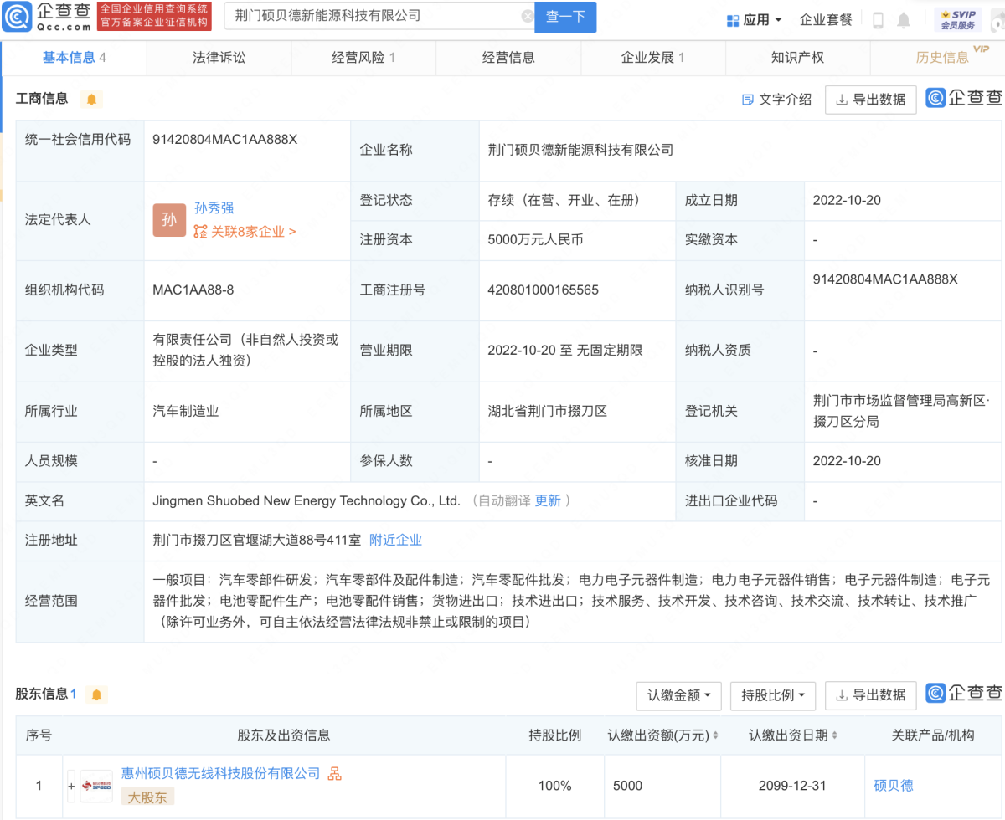Click 文字介绍 in 工商信息 section
The width and height of the screenshot is (1005, 820).
(777, 100)
